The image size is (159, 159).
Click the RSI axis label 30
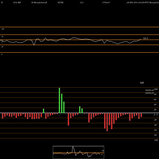2,47
